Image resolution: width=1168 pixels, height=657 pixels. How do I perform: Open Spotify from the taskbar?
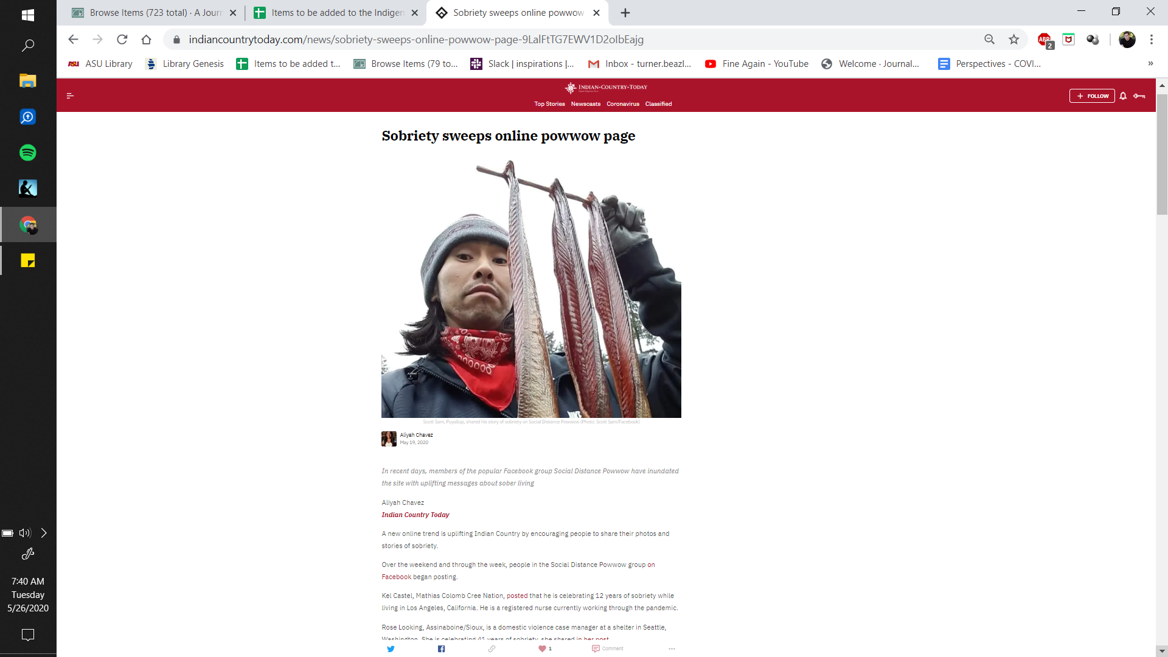(x=28, y=153)
